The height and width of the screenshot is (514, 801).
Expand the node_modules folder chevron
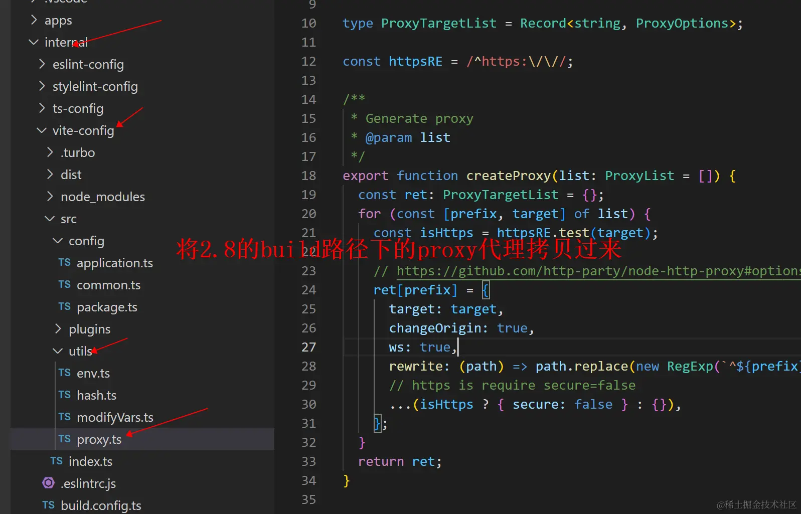[x=50, y=197]
